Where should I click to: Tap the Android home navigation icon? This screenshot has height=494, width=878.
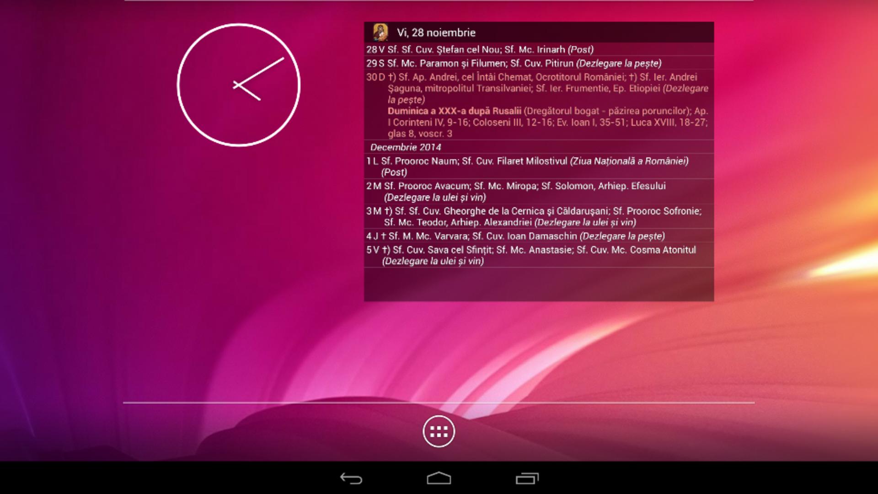[x=439, y=478]
